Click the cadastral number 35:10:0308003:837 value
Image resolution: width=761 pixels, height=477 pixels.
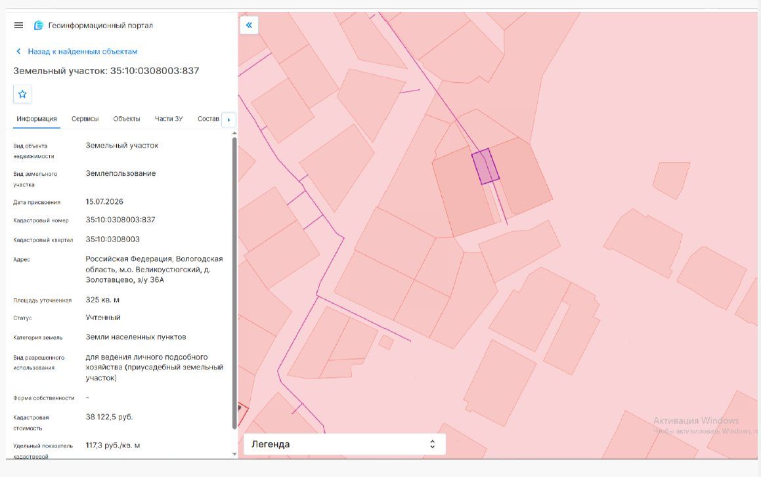pos(120,220)
